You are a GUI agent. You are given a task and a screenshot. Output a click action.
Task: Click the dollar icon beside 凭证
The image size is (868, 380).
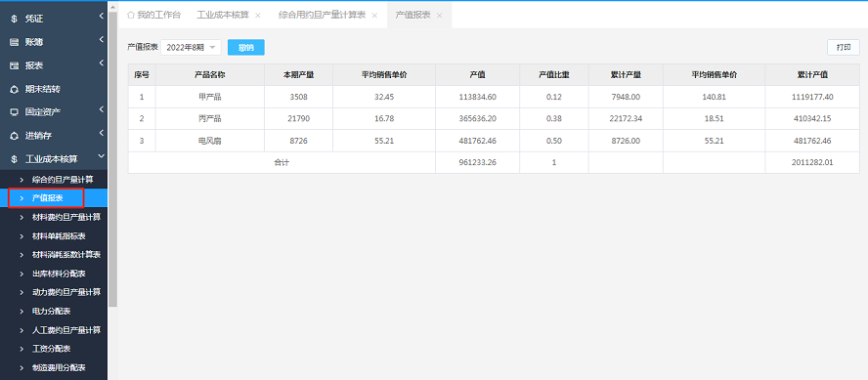(15, 19)
